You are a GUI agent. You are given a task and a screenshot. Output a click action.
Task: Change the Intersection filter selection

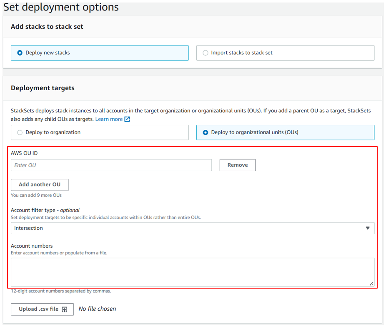pos(193,228)
